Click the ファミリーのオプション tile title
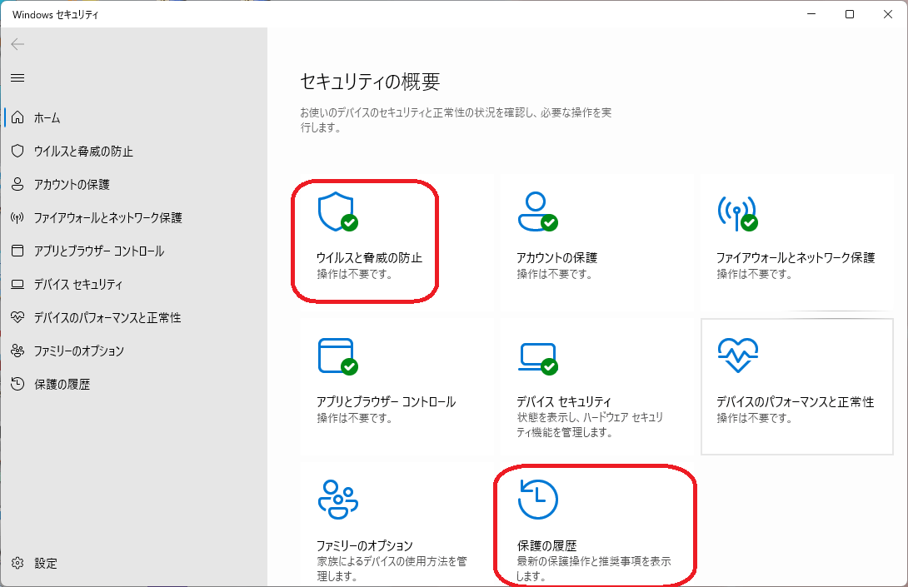 point(365,545)
